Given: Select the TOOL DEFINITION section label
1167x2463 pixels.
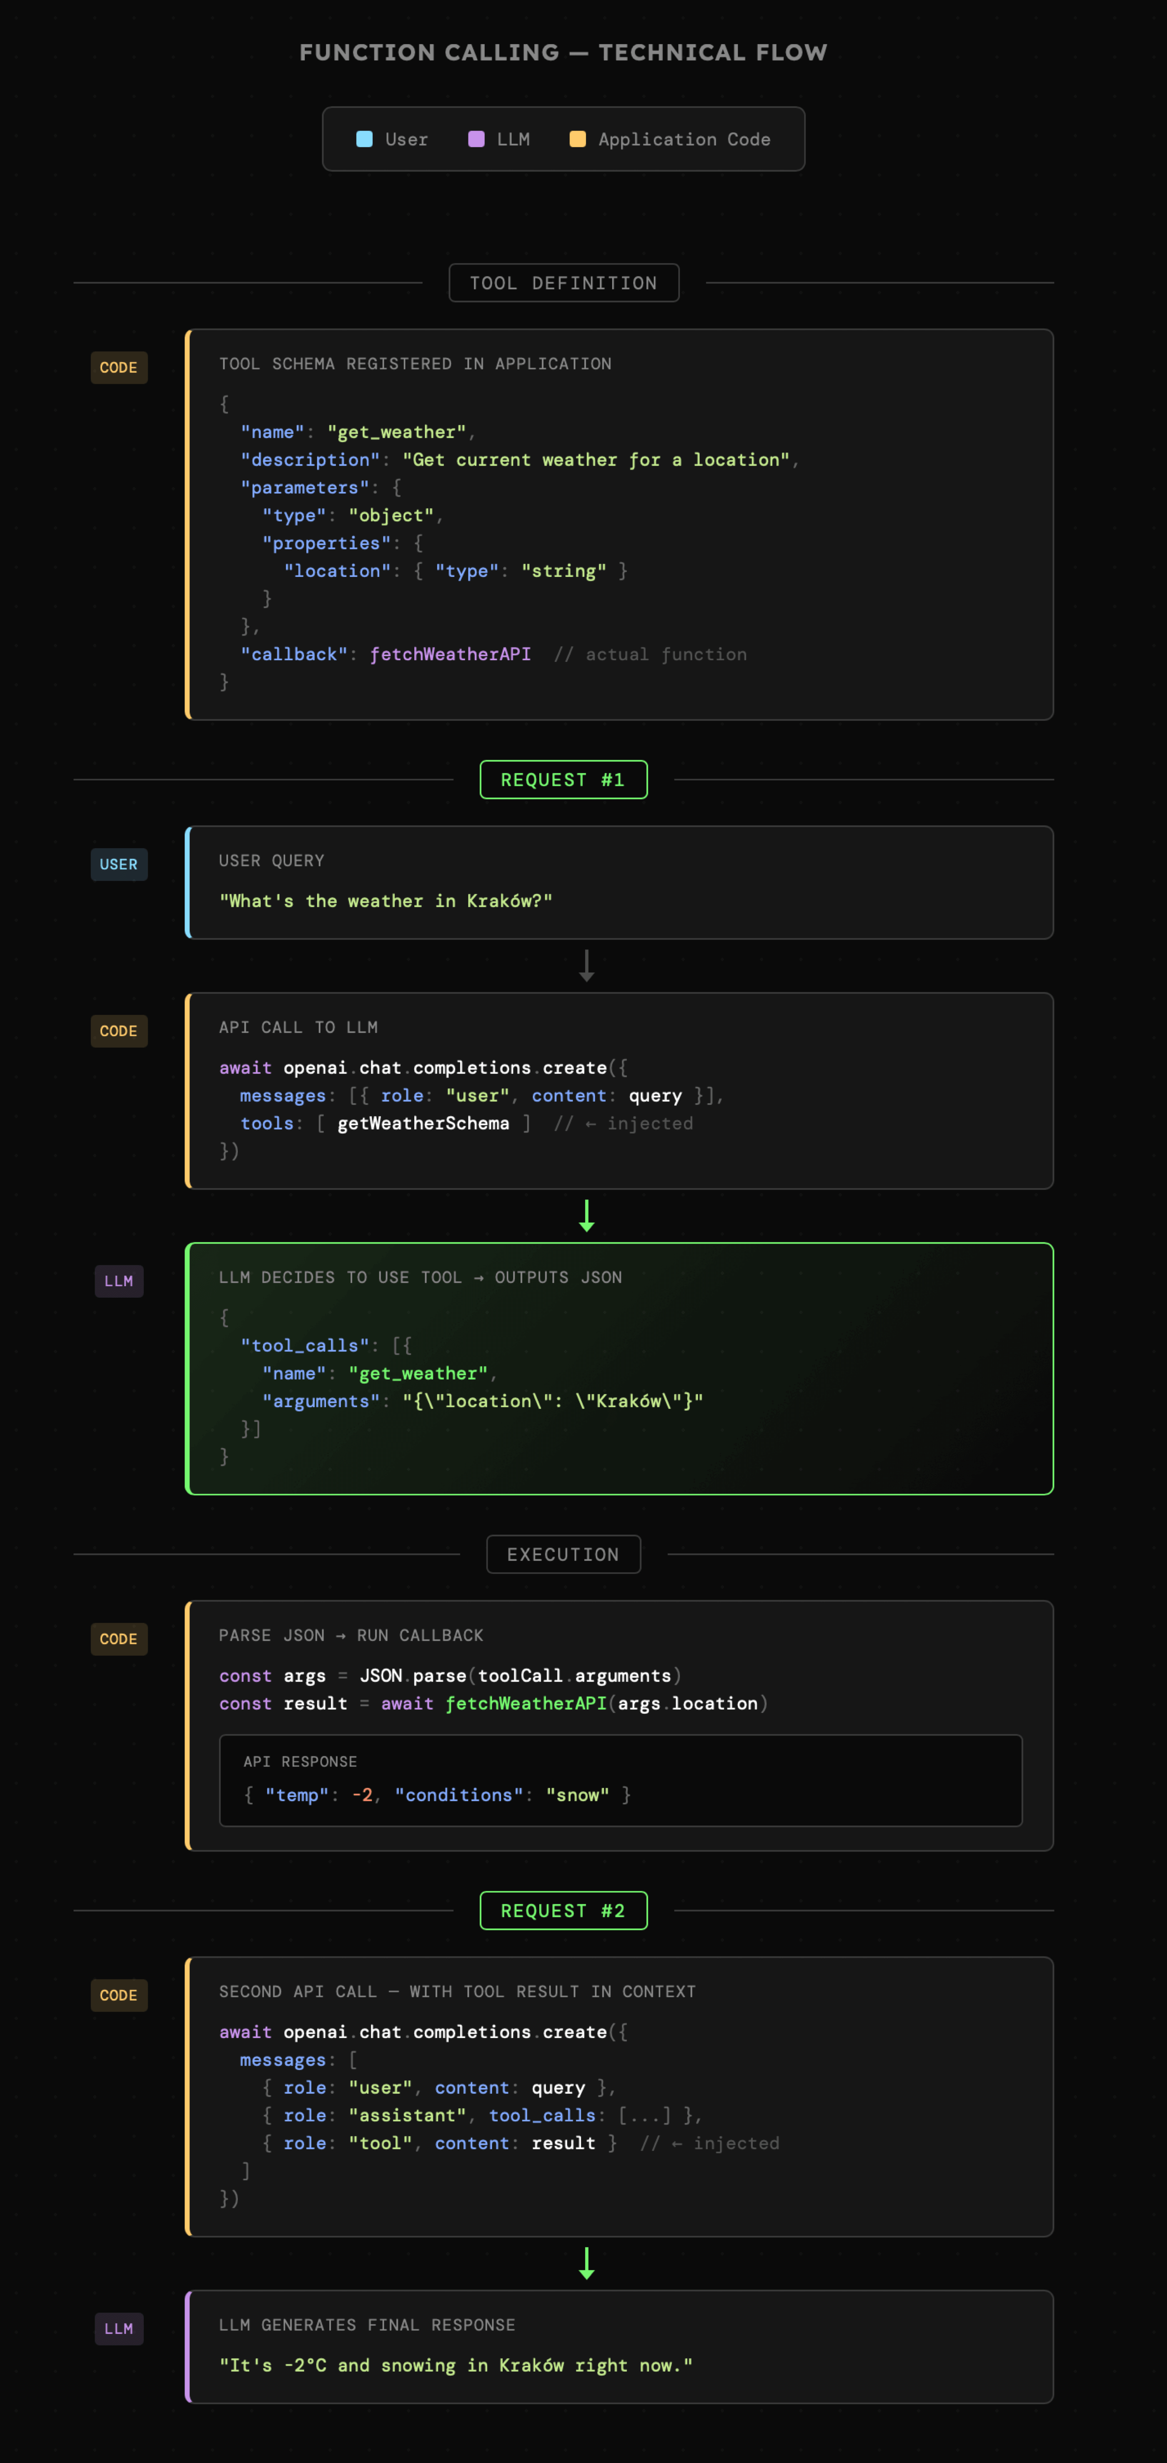Looking at the screenshot, I should pyautogui.click(x=563, y=283).
